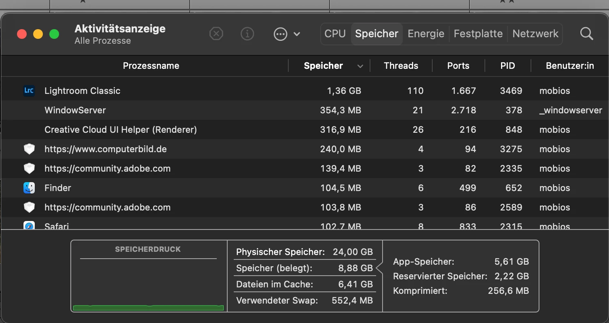Click the green Speicherdruck memory pressure graph
The image size is (609, 323).
click(x=148, y=308)
